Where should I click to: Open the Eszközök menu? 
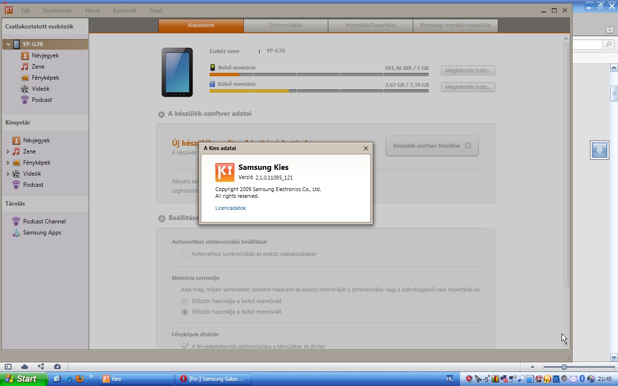(125, 11)
